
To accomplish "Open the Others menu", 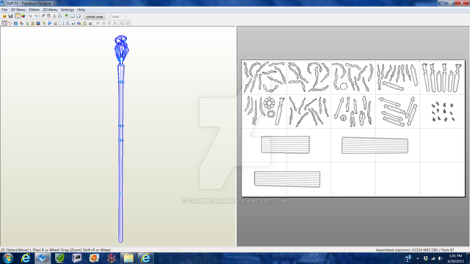I will (x=34, y=10).
